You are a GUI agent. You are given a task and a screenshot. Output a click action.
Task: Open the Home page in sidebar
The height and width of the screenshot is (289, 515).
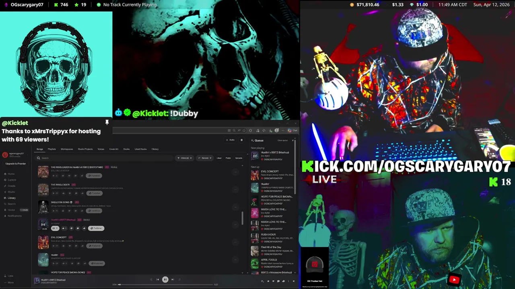pyautogui.click(x=10, y=174)
